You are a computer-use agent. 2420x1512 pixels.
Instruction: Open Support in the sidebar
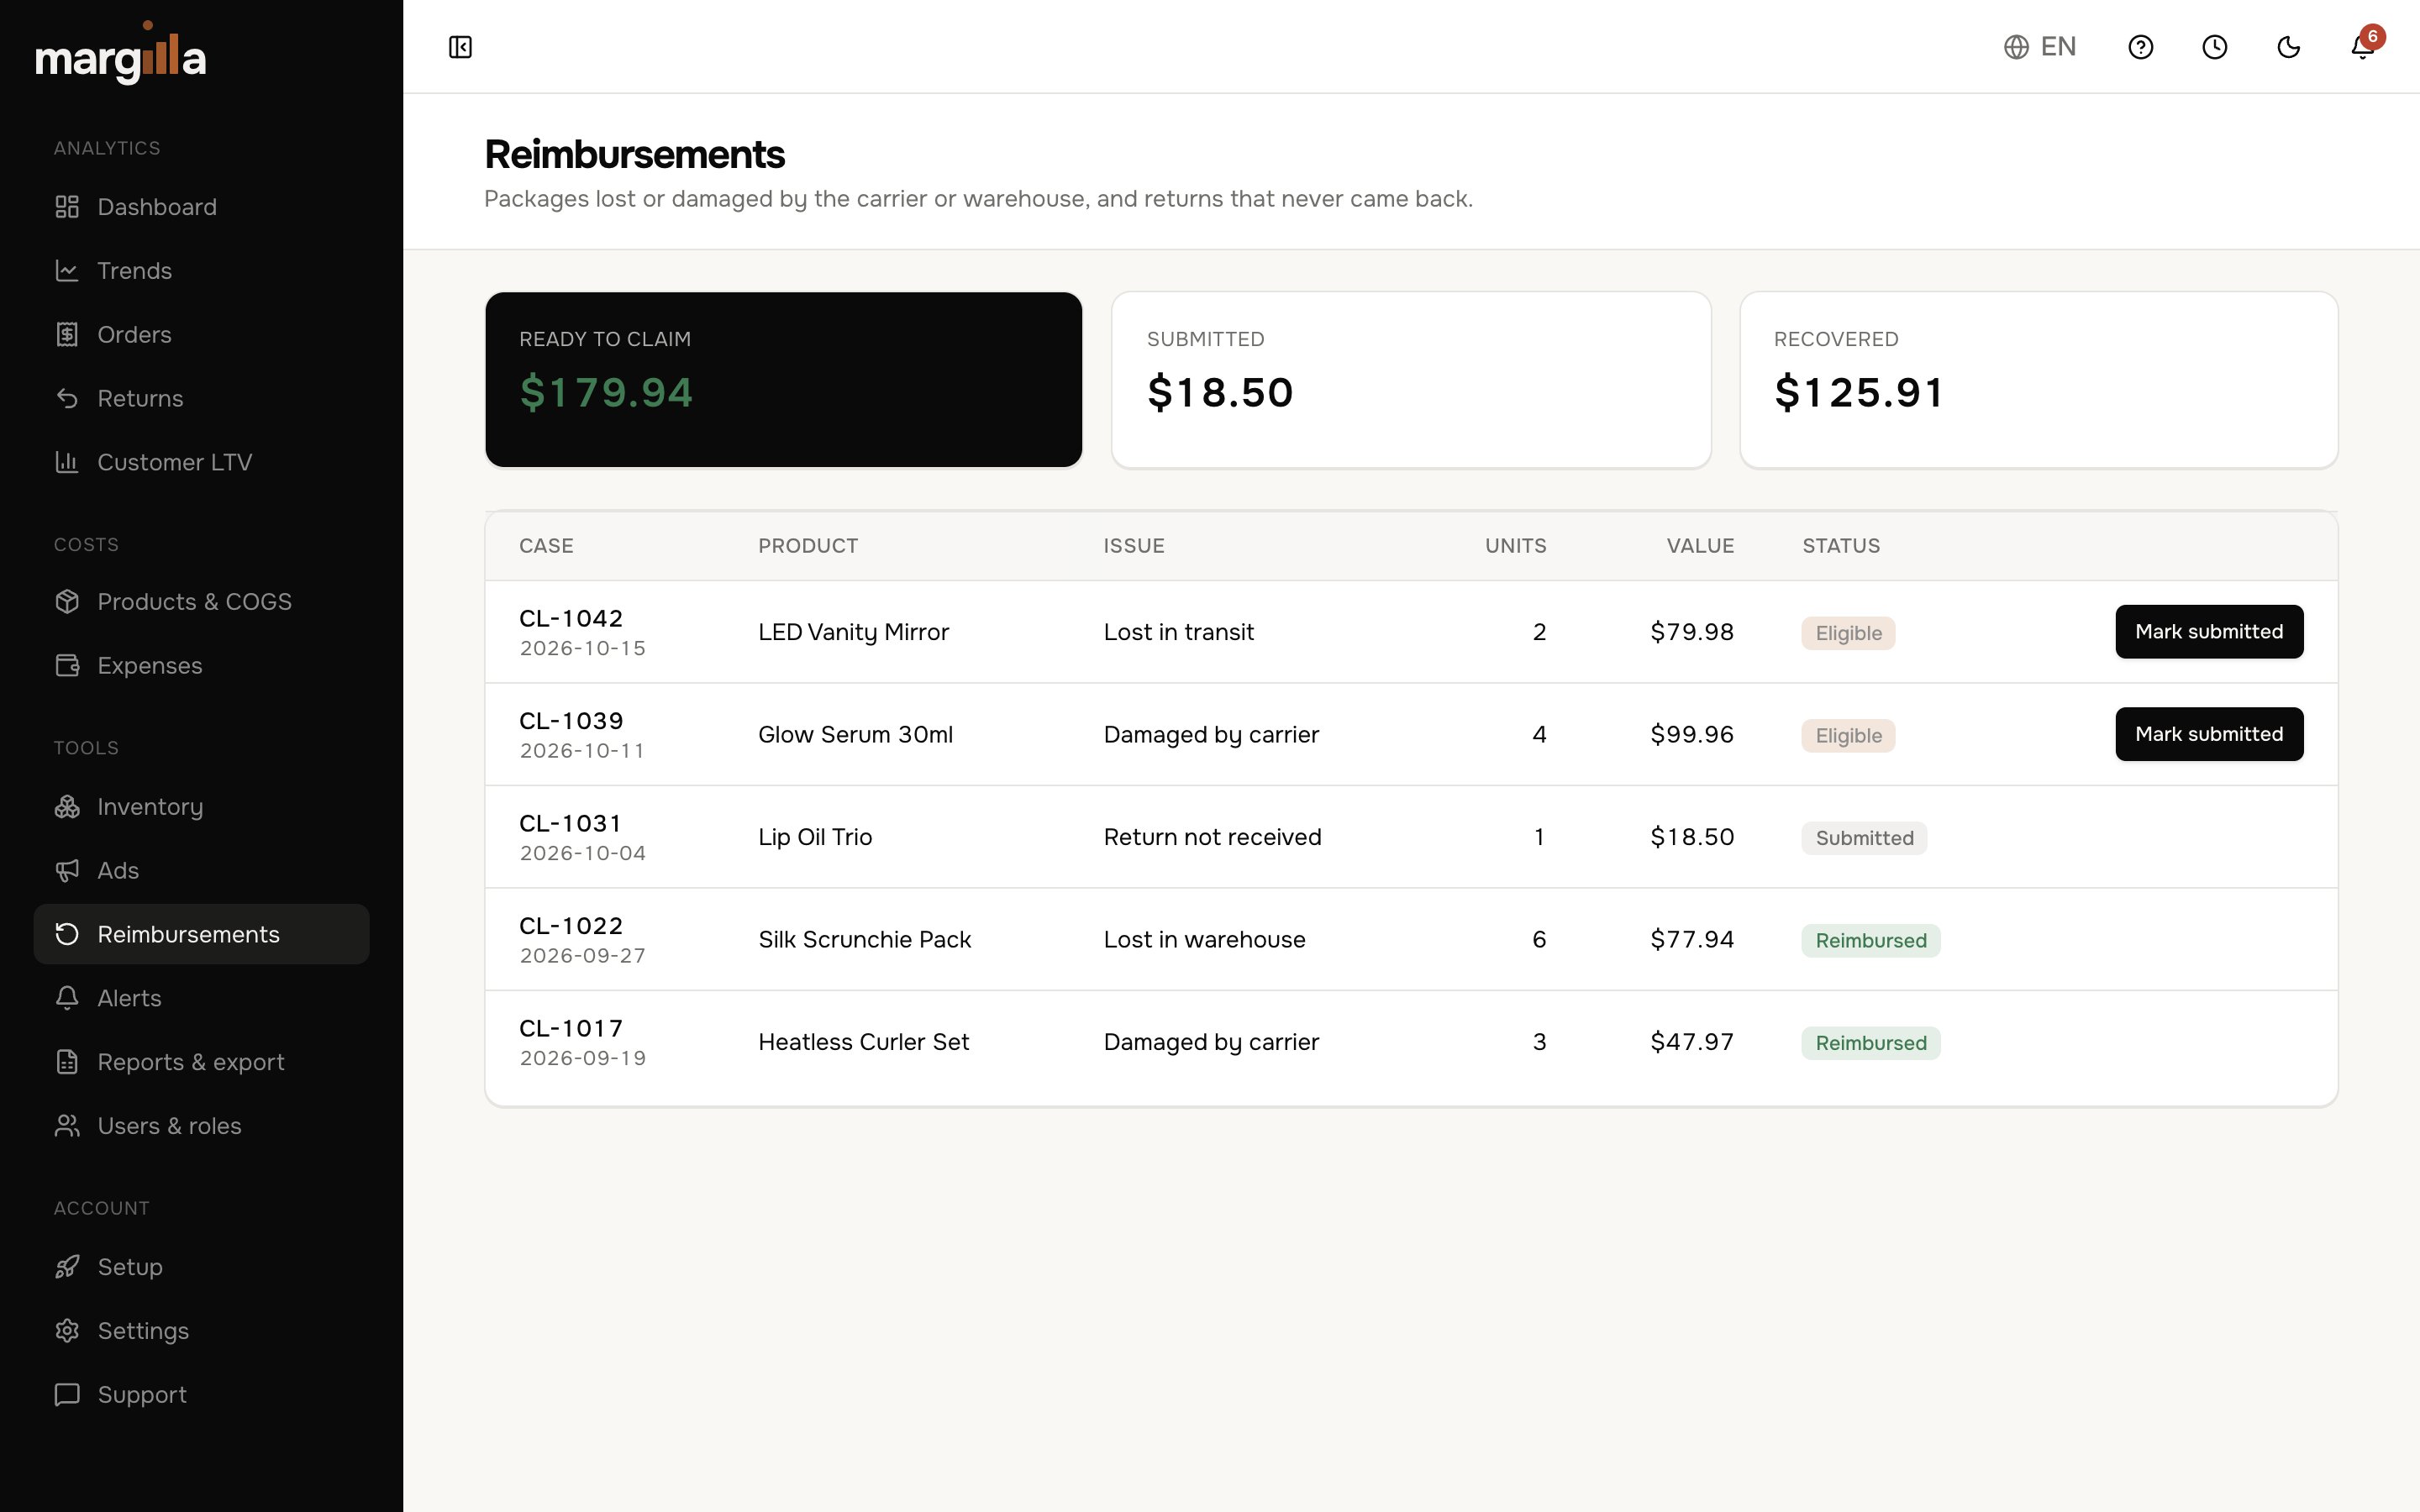pyautogui.click(x=201, y=1395)
